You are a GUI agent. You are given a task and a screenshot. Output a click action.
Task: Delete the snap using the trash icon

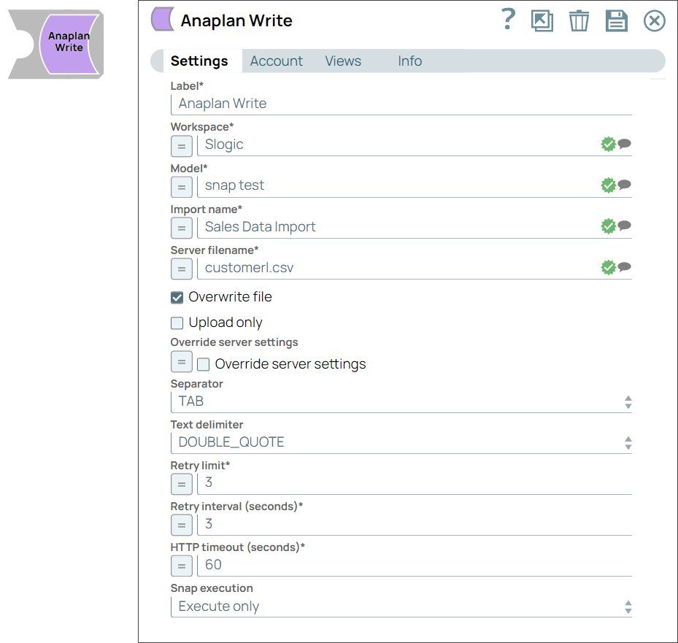pos(579,20)
